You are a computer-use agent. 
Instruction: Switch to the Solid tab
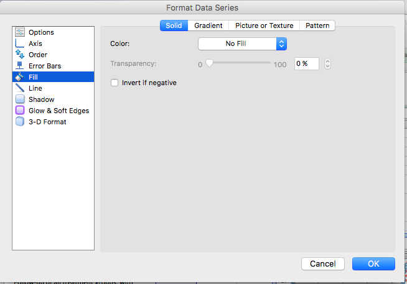tap(174, 25)
